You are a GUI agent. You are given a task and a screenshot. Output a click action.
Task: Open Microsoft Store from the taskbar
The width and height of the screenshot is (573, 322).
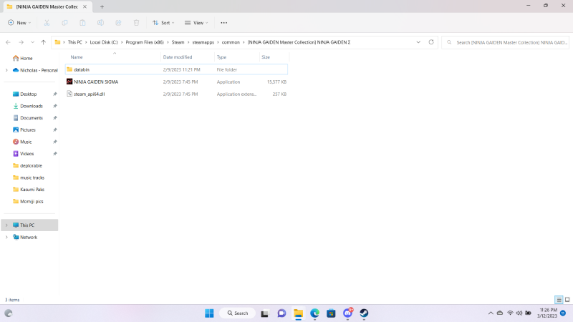331,313
